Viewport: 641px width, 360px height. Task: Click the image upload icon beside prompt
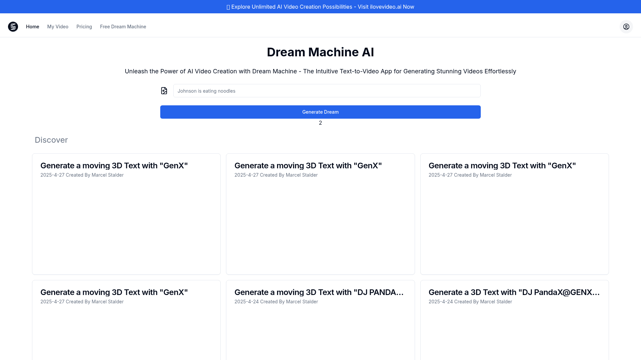click(164, 91)
